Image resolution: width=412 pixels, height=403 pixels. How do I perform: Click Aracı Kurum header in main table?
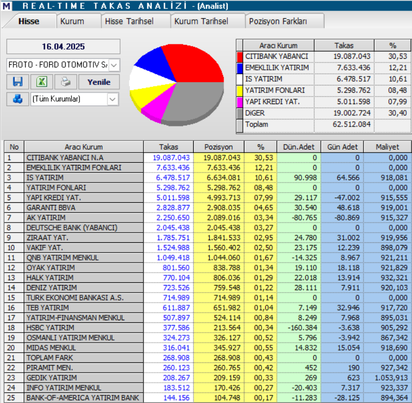pos(84,147)
